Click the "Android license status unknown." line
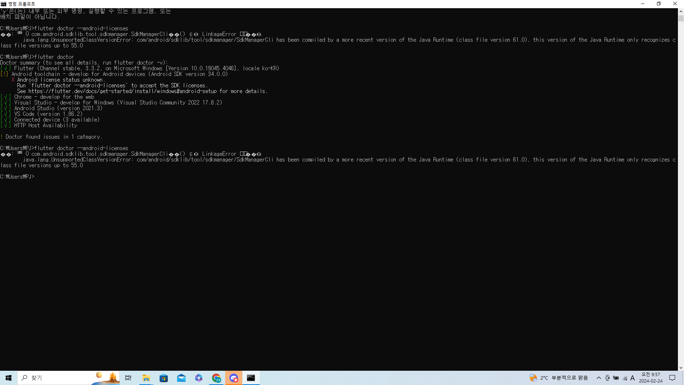 click(x=61, y=80)
